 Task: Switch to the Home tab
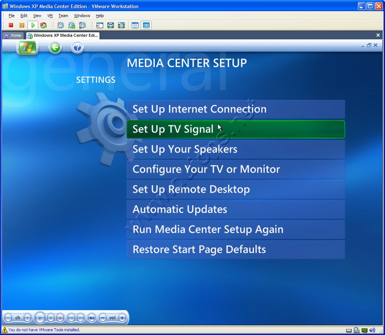point(13,36)
